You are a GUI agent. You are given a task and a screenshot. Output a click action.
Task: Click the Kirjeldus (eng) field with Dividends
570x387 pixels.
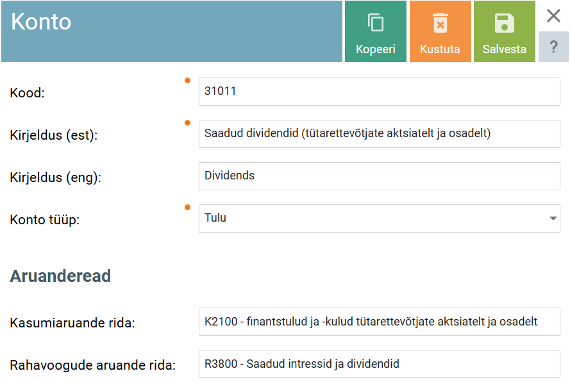coord(379,176)
